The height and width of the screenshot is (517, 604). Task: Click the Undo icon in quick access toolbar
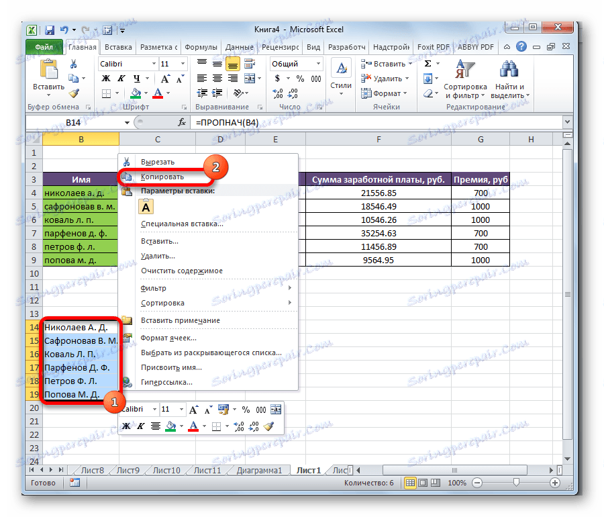point(64,30)
